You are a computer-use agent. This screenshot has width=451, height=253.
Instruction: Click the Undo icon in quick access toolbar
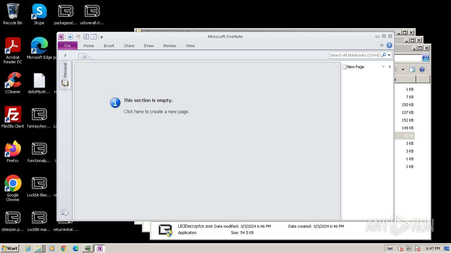[x=78, y=37]
